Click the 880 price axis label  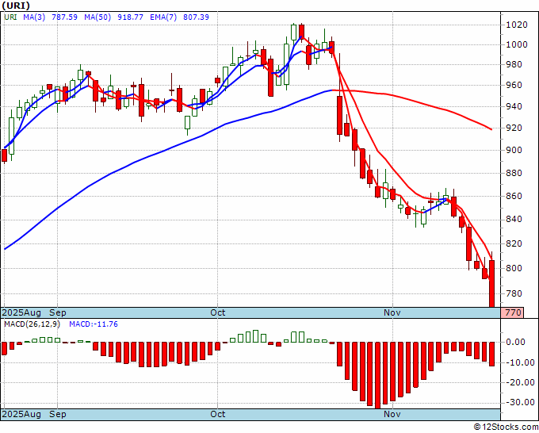(x=514, y=173)
